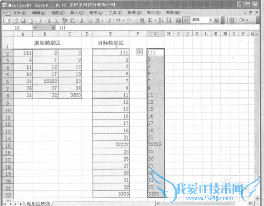This screenshot has width=264, height=206.
Task: Click the Insert Hyperlink icon
Action: click(x=142, y=21)
